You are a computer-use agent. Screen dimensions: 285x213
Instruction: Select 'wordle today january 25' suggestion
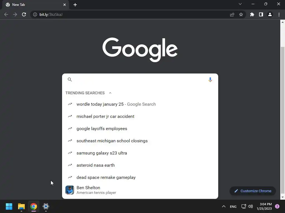click(x=140, y=104)
